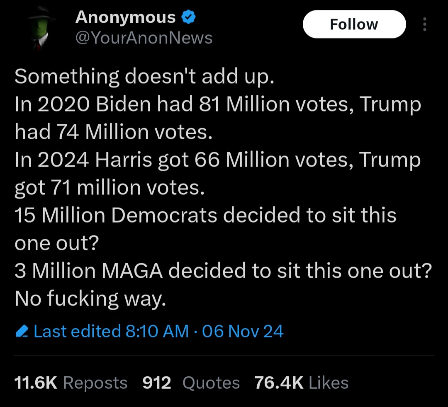
Task: Click the edit pencil icon
Action: tap(22, 332)
